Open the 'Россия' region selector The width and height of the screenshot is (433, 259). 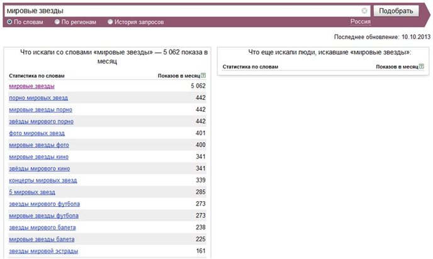pyautogui.click(x=361, y=21)
